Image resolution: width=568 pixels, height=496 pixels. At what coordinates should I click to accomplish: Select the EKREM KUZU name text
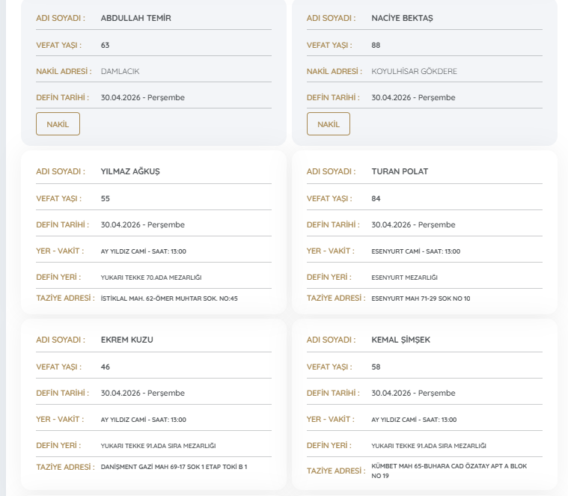coord(126,340)
